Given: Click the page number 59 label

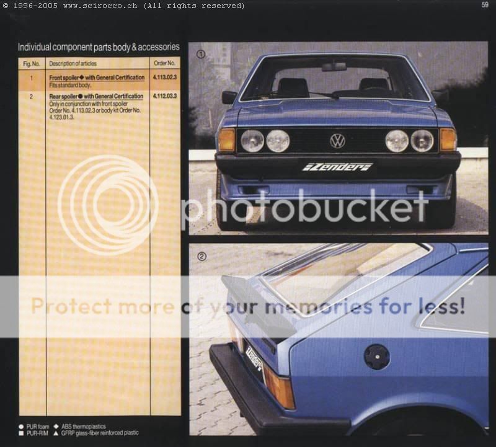Looking at the screenshot, I should (487, 4).
